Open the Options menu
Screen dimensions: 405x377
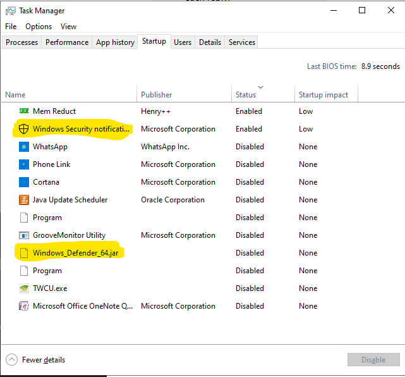tap(39, 27)
